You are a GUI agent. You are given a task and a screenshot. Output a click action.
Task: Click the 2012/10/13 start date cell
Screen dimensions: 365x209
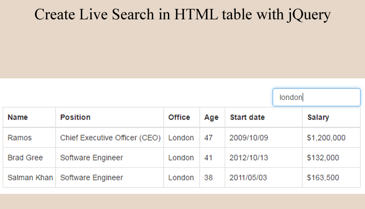(x=248, y=158)
